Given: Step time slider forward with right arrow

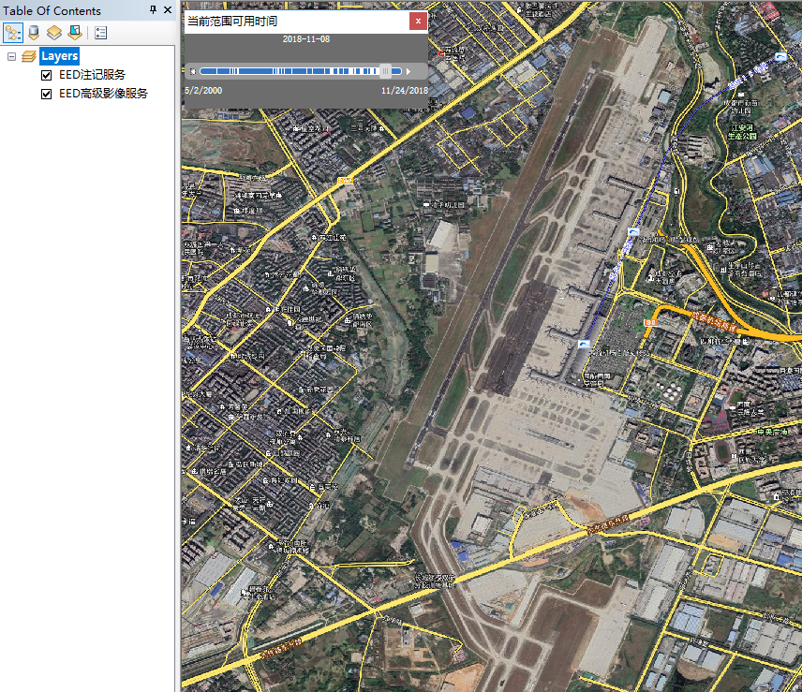Looking at the screenshot, I should pyautogui.click(x=408, y=71).
